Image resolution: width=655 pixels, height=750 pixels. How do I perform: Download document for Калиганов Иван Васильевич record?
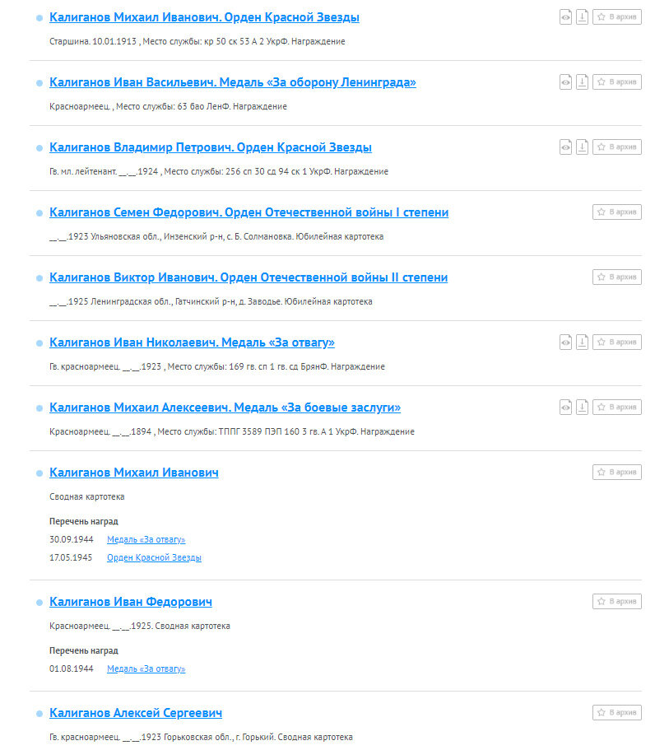[582, 82]
